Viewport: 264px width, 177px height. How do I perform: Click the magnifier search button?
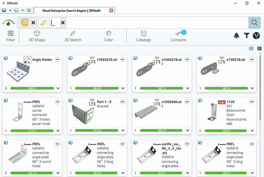(254, 23)
